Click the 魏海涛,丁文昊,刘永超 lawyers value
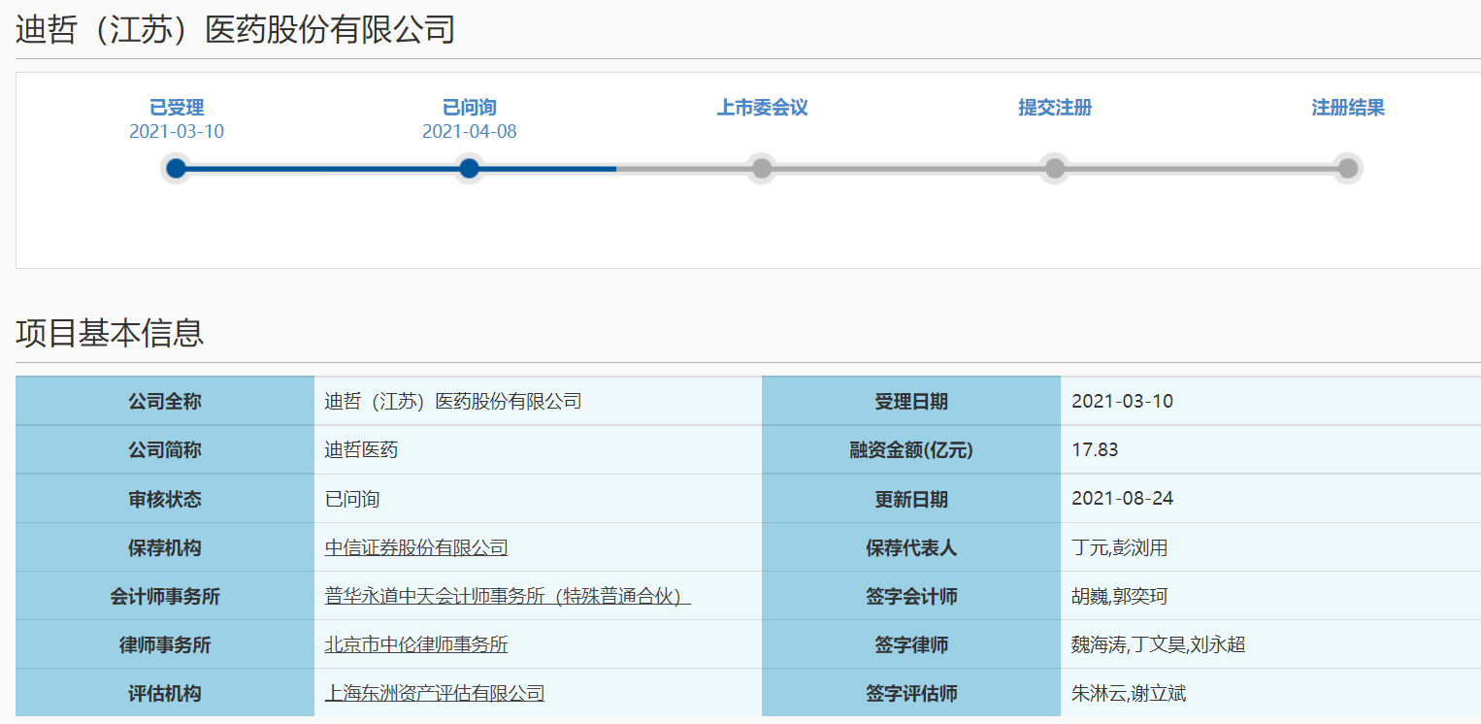This screenshot has height=724, width=1481. point(1158,644)
